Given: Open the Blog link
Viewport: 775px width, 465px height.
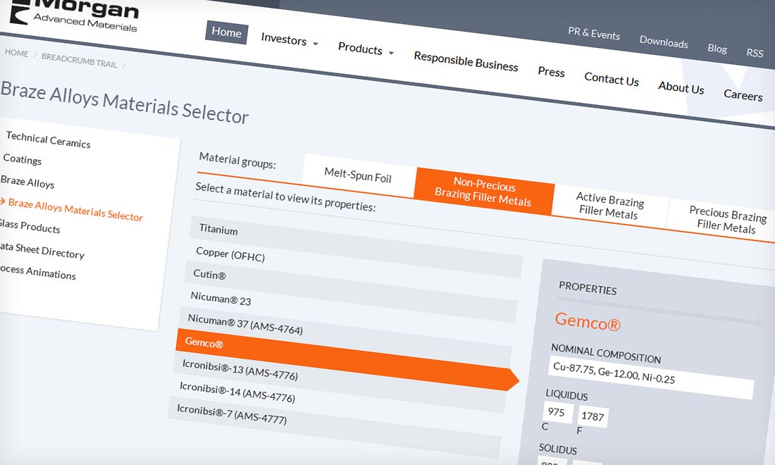Looking at the screenshot, I should [717, 49].
